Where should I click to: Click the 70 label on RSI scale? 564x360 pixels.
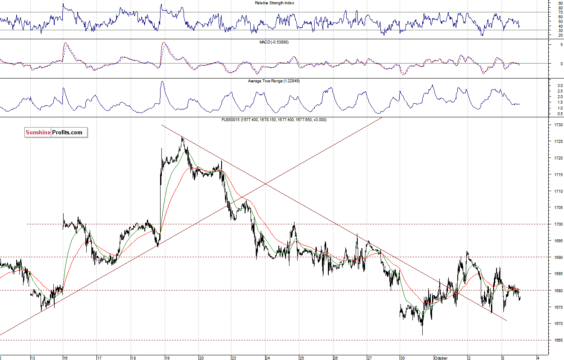(560, 12)
